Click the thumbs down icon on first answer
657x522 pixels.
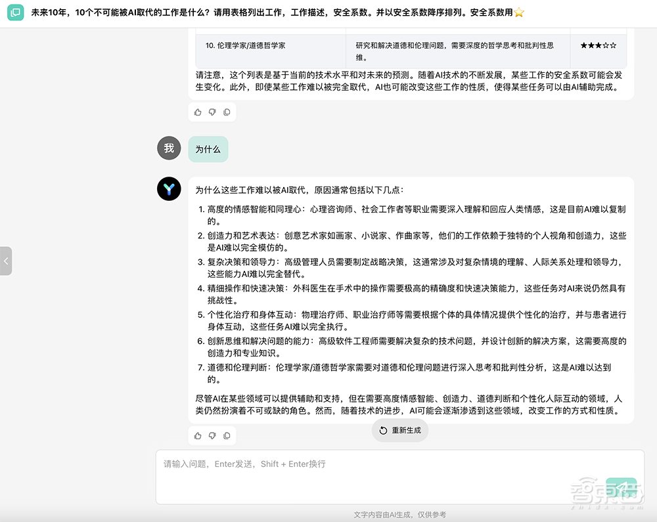click(x=212, y=112)
